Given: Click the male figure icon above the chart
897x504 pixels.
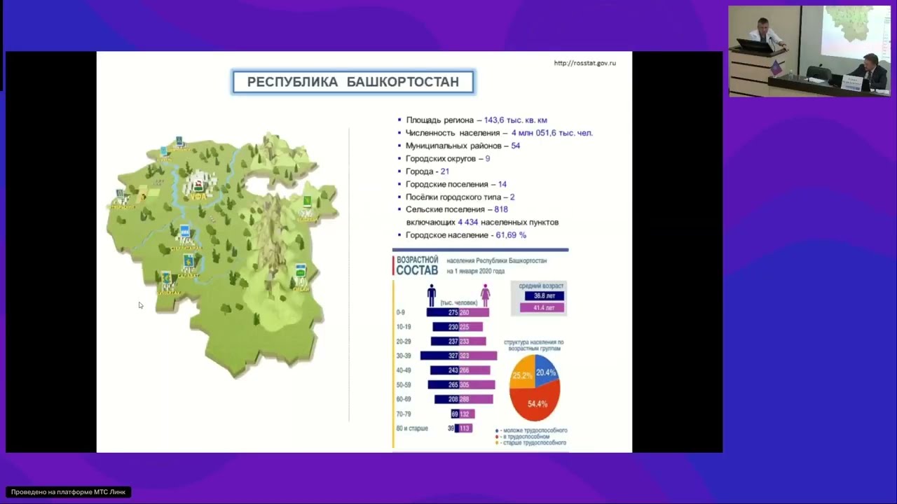Looking at the screenshot, I should [x=432, y=294].
